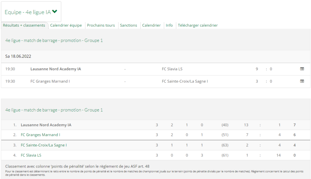The image size is (311, 179).
Task: Click Lausanne Nord Academy IA home team in match row
Action: [56, 69]
